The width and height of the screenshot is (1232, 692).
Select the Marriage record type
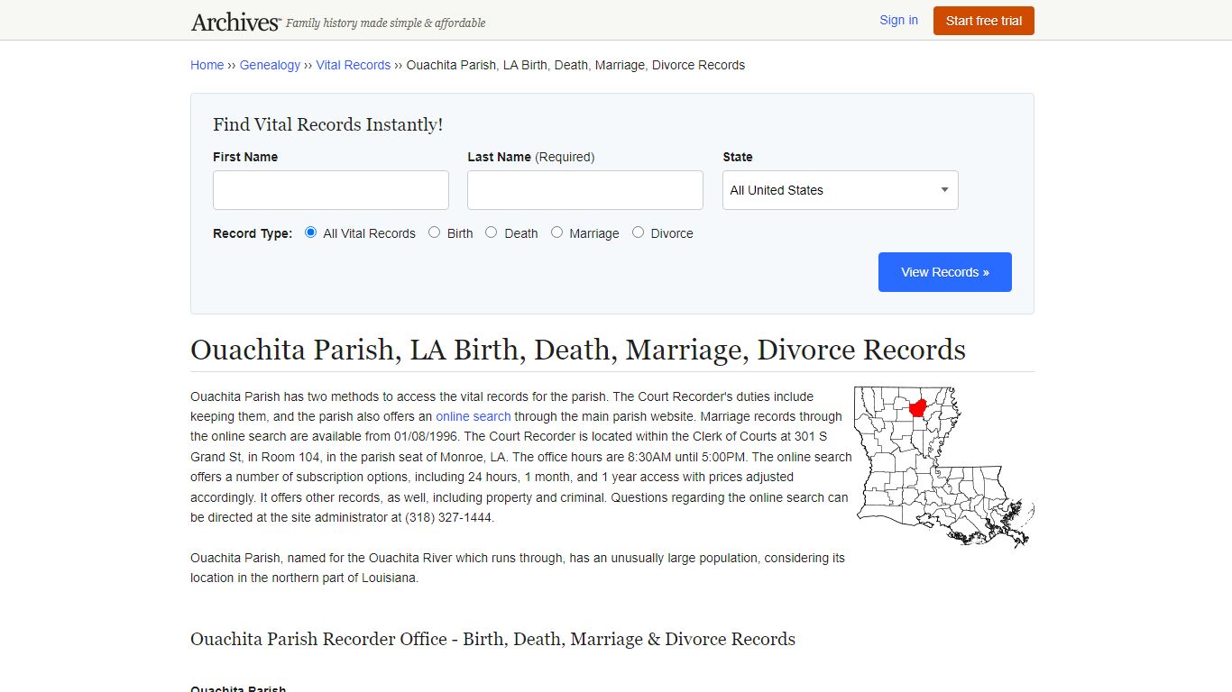pos(557,232)
